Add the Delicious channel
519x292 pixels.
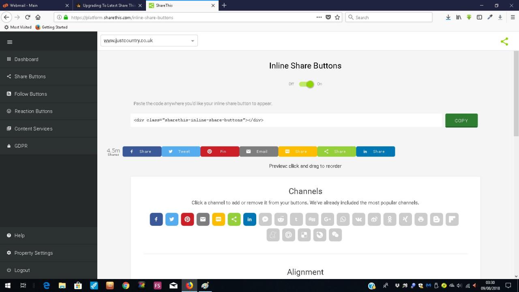point(304,235)
